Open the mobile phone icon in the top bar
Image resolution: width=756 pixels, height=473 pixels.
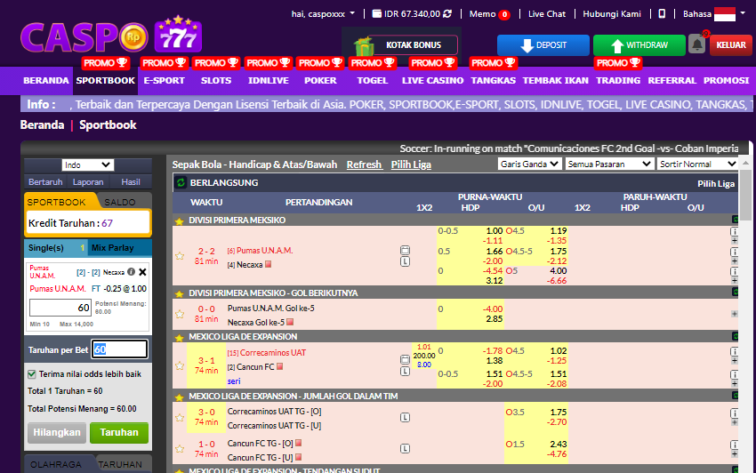coord(662,13)
